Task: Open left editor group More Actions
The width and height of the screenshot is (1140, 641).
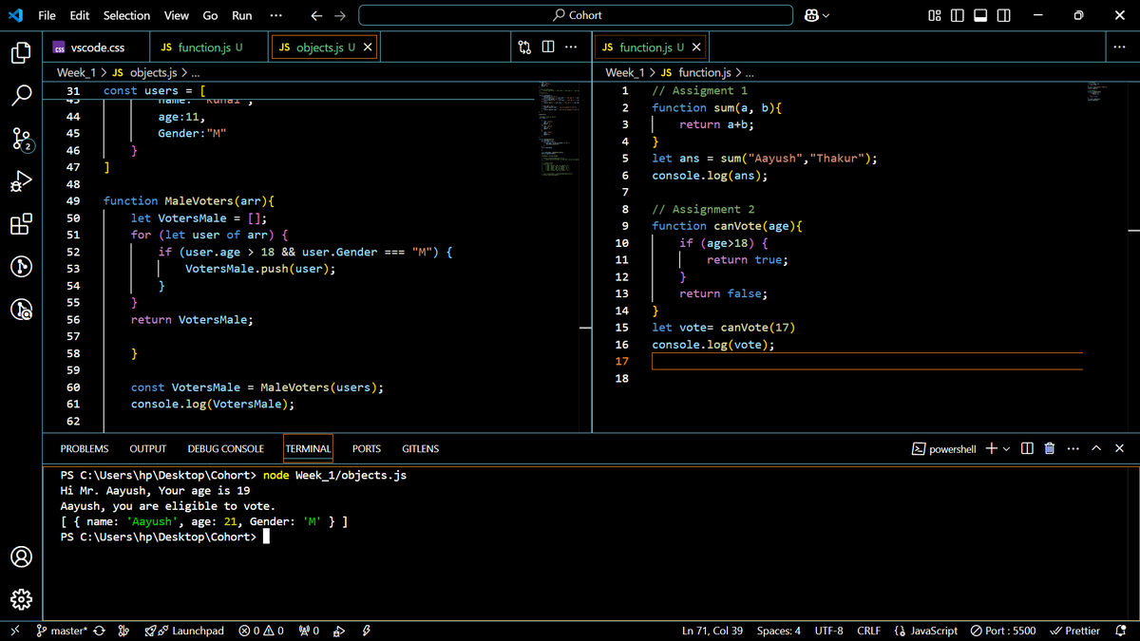Action: pyautogui.click(x=570, y=47)
